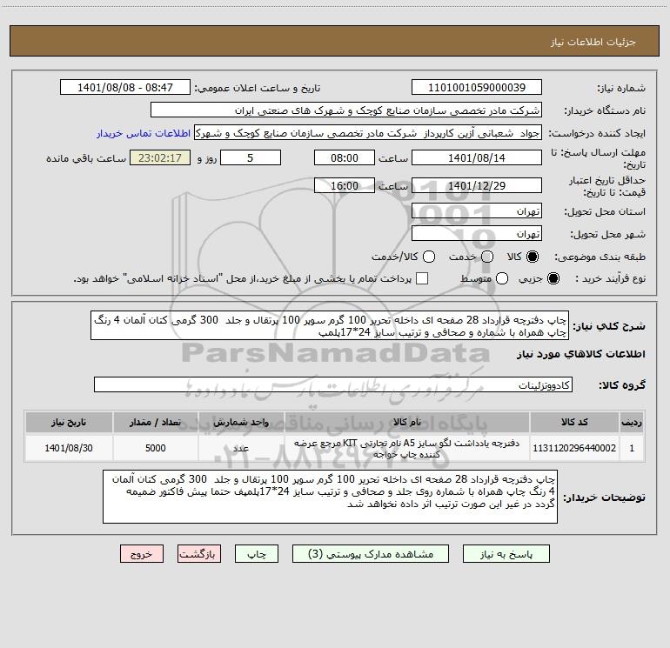Open the اطلاعات تماس خریدار link
Viewport: 670px width, 648px height.
(x=144, y=133)
